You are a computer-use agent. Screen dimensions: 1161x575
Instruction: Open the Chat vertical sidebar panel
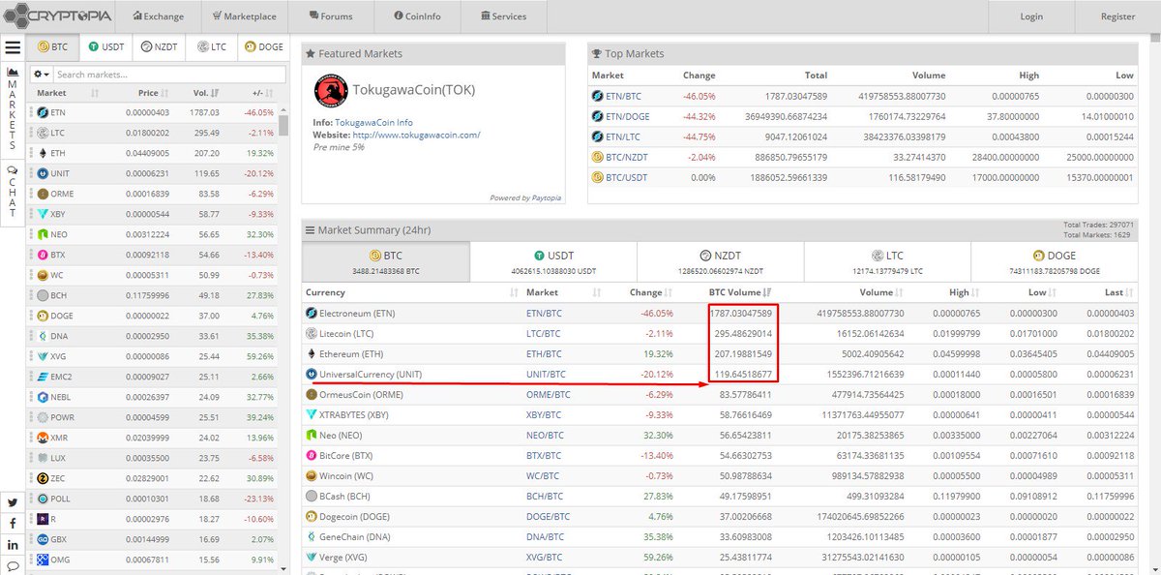(13, 192)
